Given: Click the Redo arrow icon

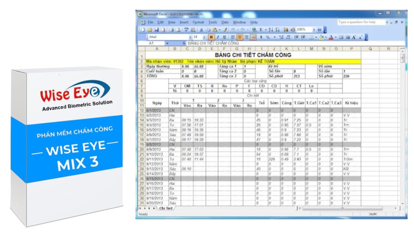Looking at the screenshot, I should coord(242,30).
